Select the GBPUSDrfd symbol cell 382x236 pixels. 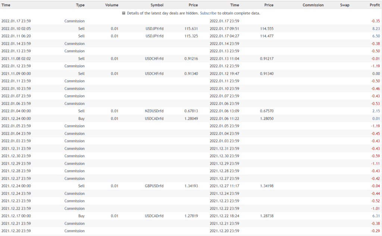tap(154, 186)
